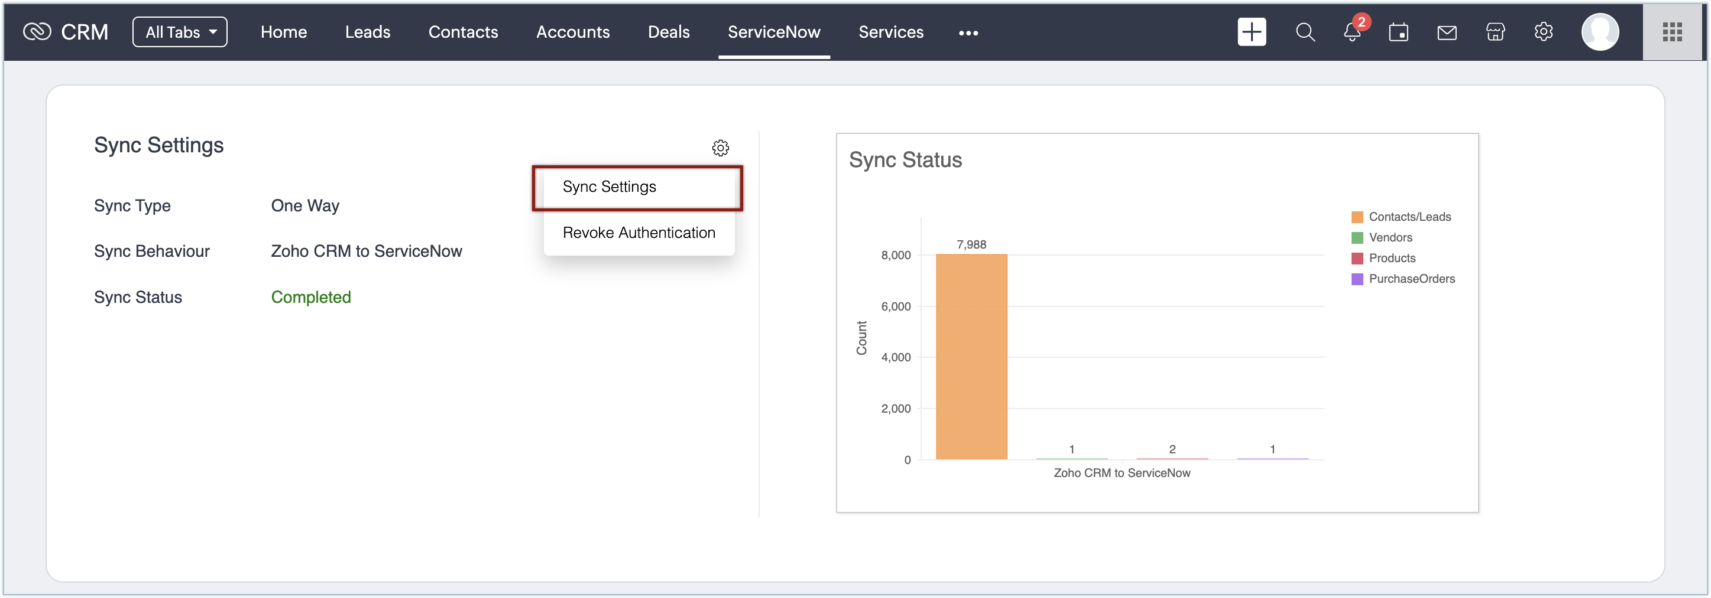Click the Sync Settings panel gear icon
The height and width of the screenshot is (598, 1711).
(x=720, y=148)
